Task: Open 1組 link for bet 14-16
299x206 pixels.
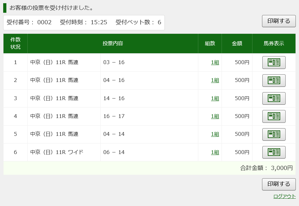Action: pyautogui.click(x=215, y=98)
